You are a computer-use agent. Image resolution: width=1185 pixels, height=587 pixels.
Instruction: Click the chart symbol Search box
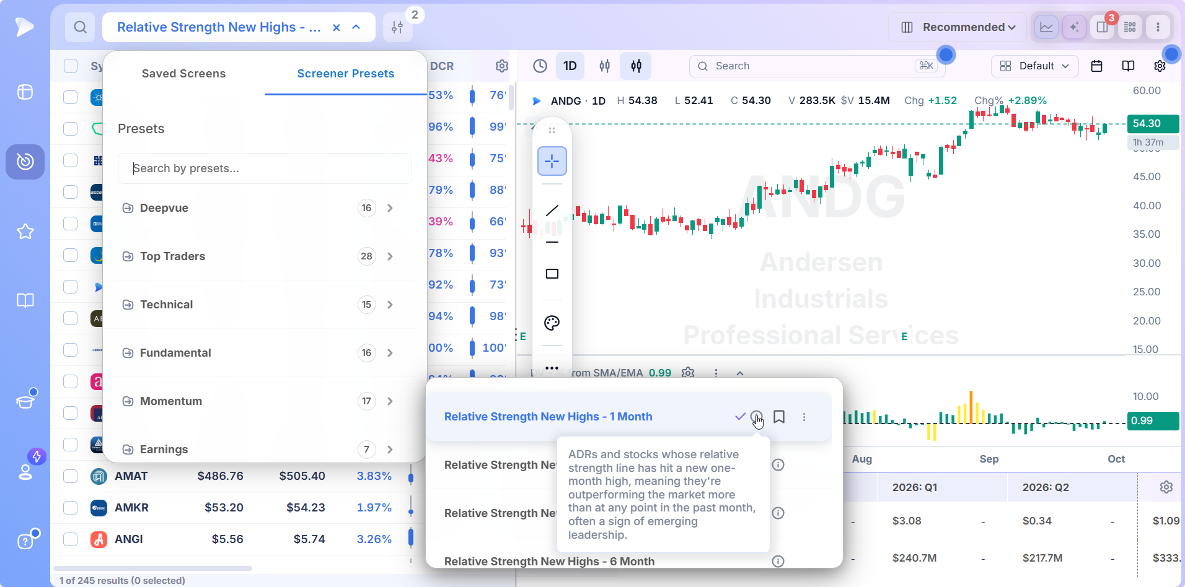(817, 66)
